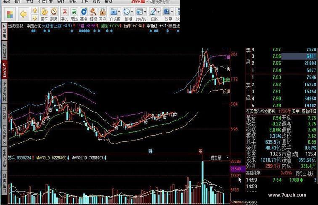Click the 同行业比较 link

point(305,173)
